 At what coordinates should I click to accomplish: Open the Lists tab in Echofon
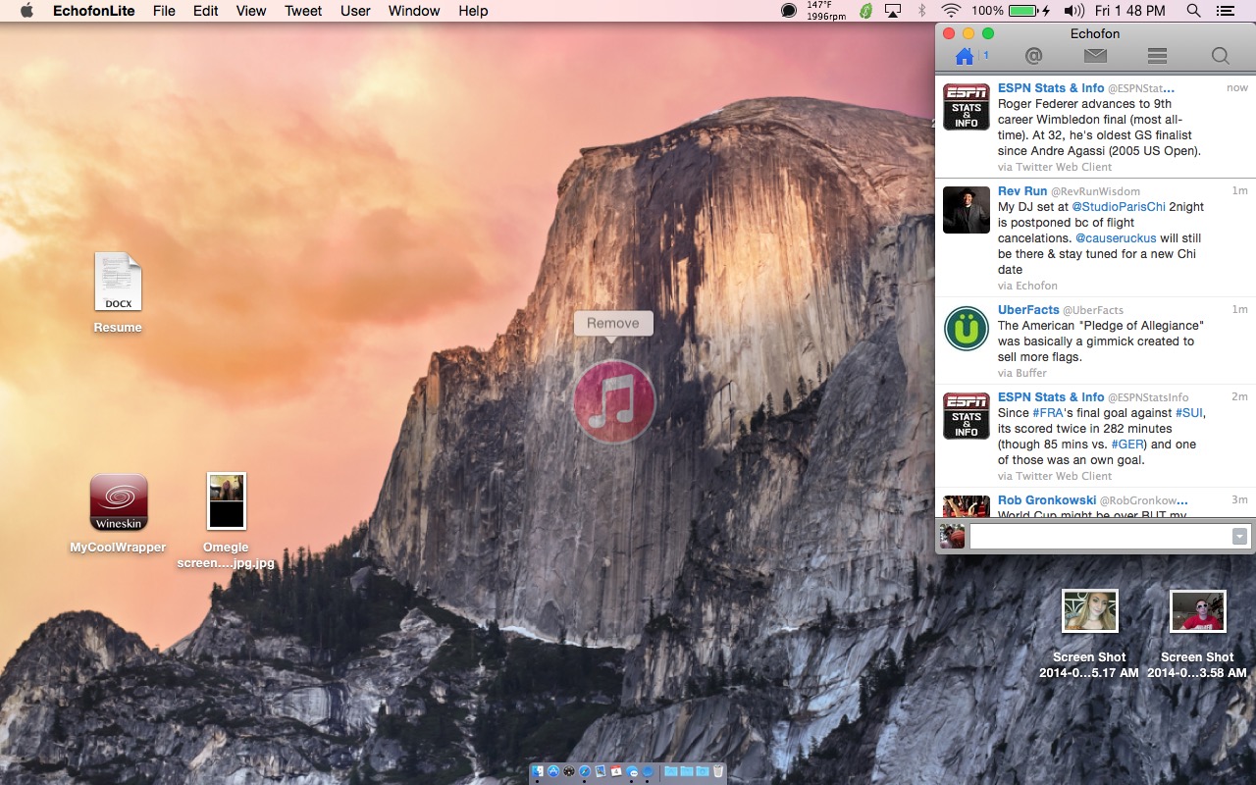coord(1157,56)
